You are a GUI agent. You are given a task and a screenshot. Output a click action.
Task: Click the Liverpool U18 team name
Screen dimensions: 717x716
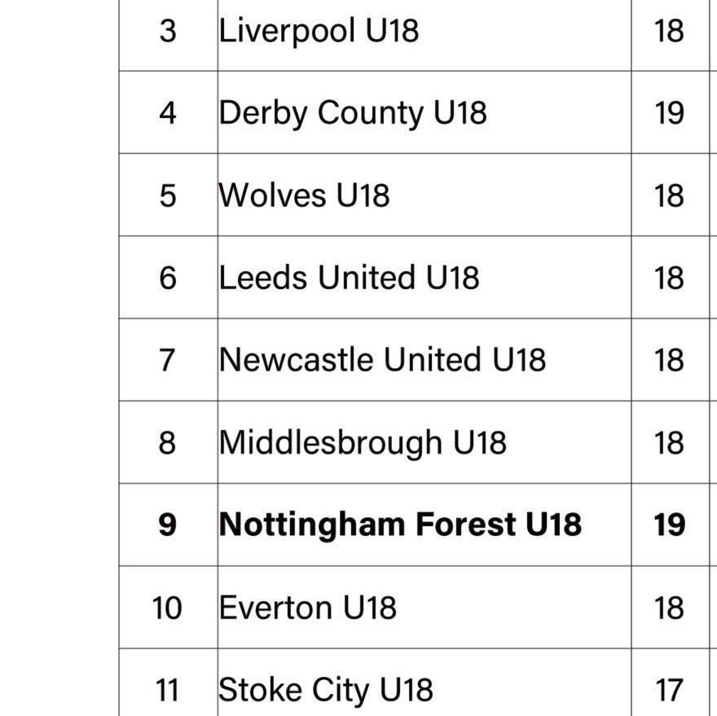coord(319,31)
